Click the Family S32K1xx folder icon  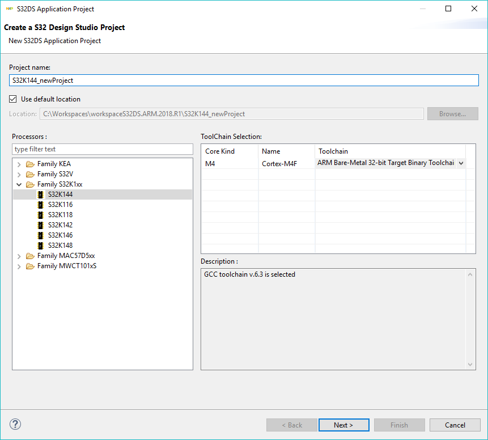(30, 185)
